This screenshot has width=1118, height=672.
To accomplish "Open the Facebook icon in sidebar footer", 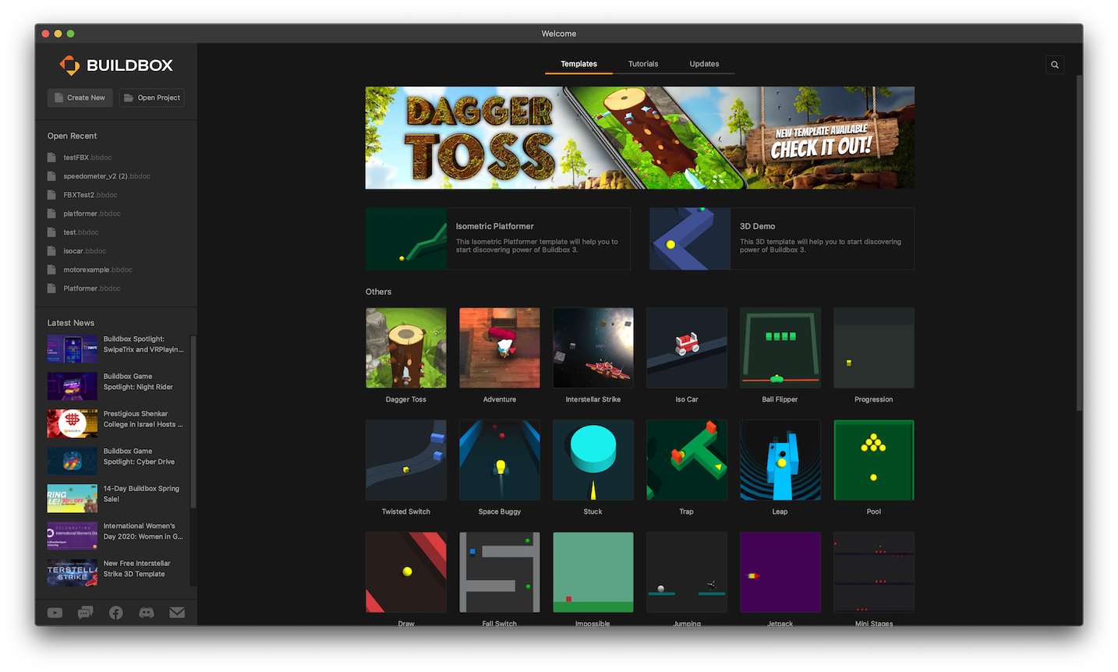I will tap(116, 613).
